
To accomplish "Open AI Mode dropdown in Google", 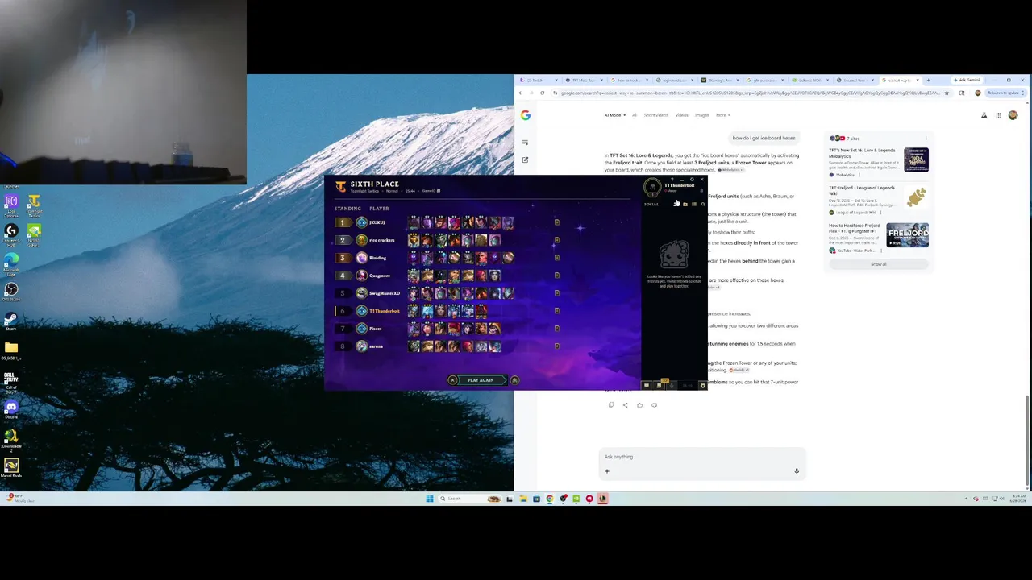I will point(615,115).
